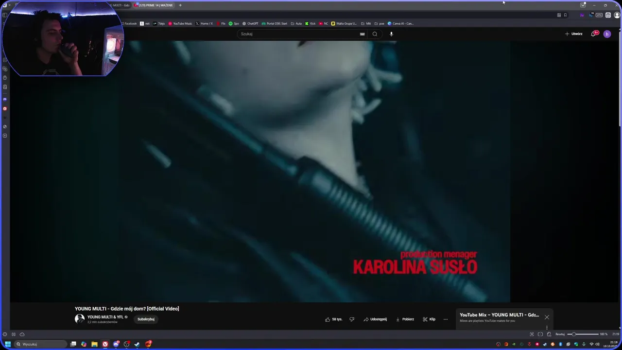Switch to the PRIME 14 | WAŻENIE tab
Viewport: 622px width, 350px height.
154,5
